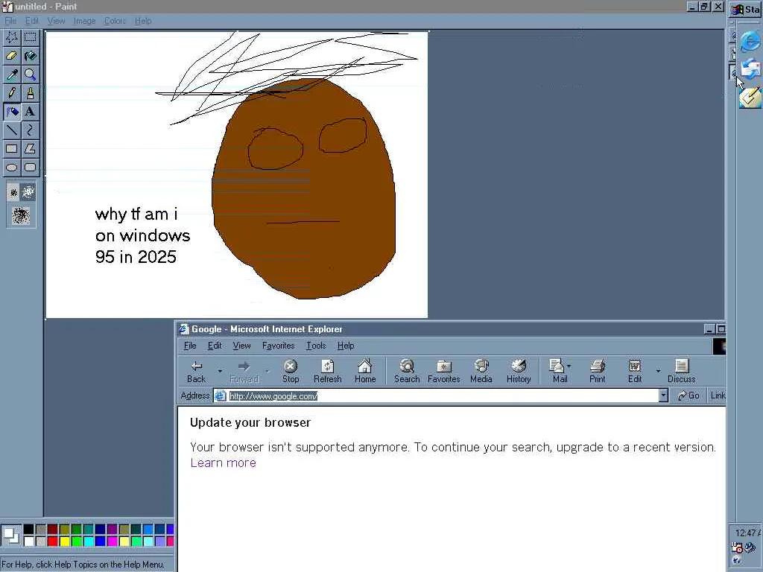Click the Links bar label in IE
The image size is (763, 572).
click(x=718, y=396)
